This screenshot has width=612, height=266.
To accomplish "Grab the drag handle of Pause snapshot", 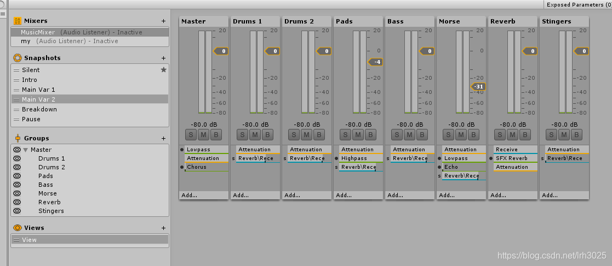I will pyautogui.click(x=16, y=120).
